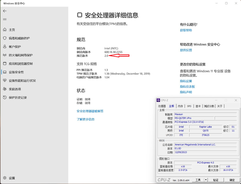
Task: Open 设备性能和运行状况
Action: [x=22, y=81]
